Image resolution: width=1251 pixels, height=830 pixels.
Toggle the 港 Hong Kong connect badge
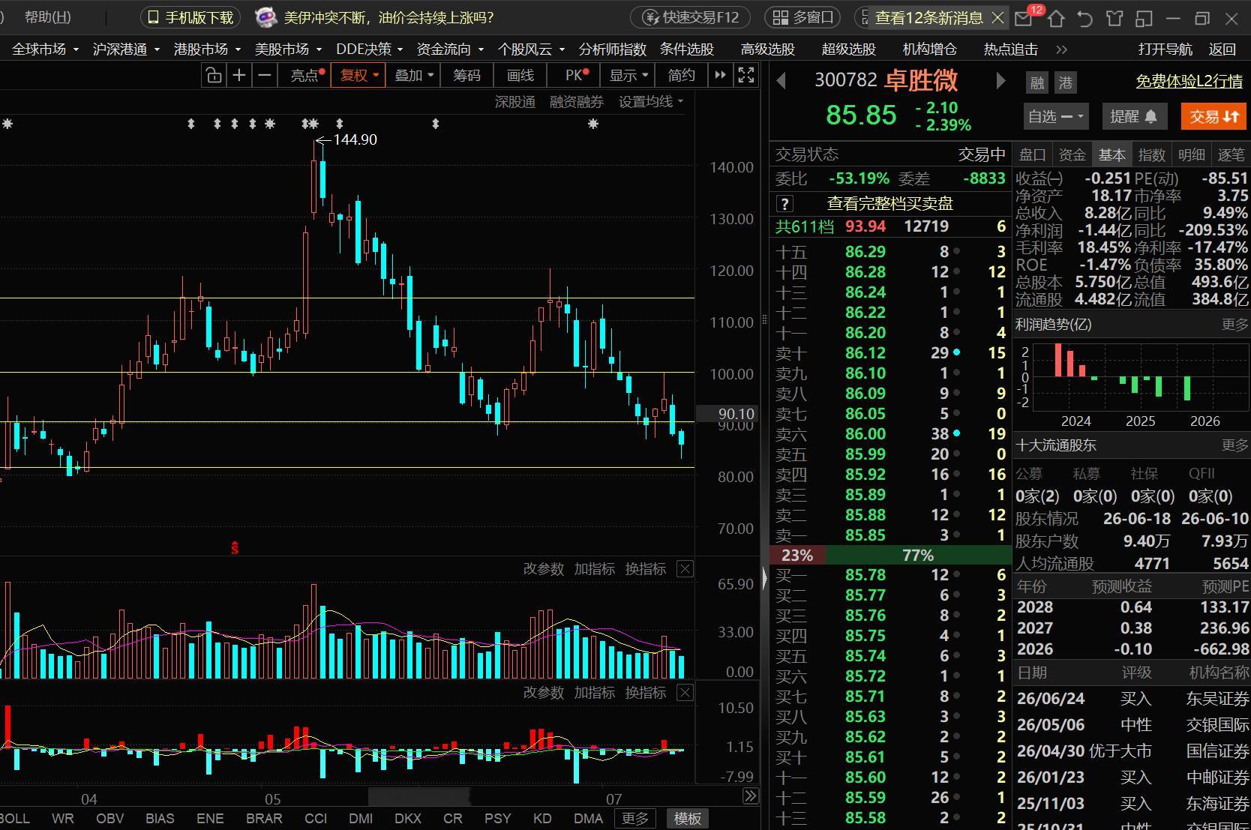click(x=1066, y=82)
